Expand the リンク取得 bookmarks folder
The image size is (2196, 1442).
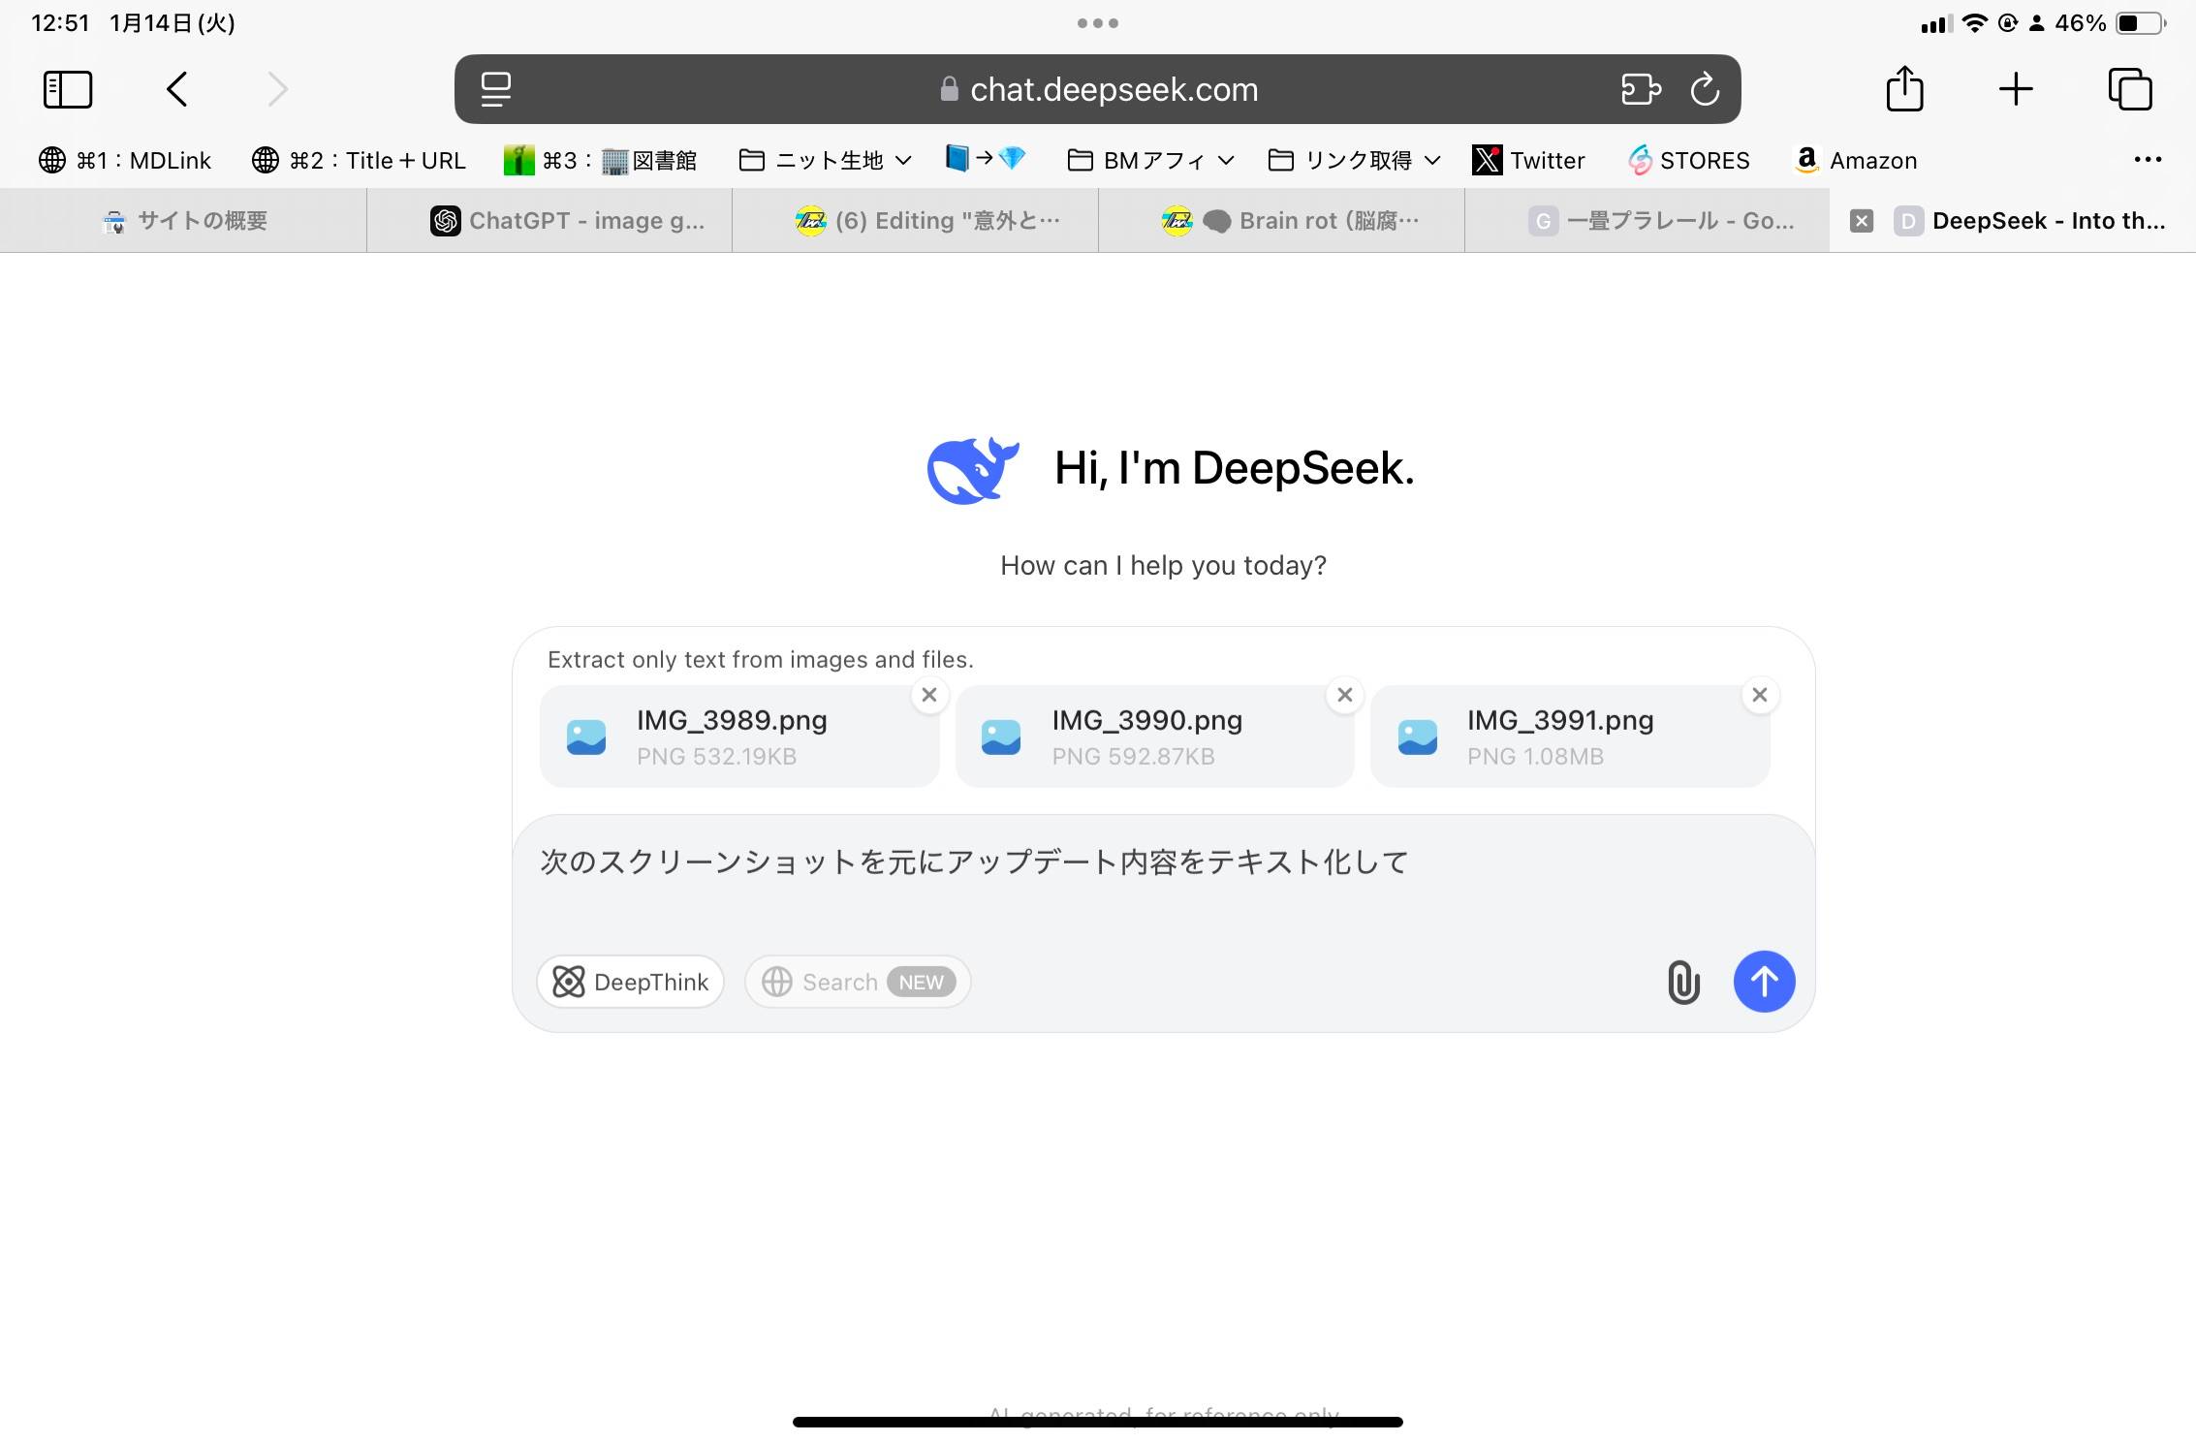point(1354,160)
